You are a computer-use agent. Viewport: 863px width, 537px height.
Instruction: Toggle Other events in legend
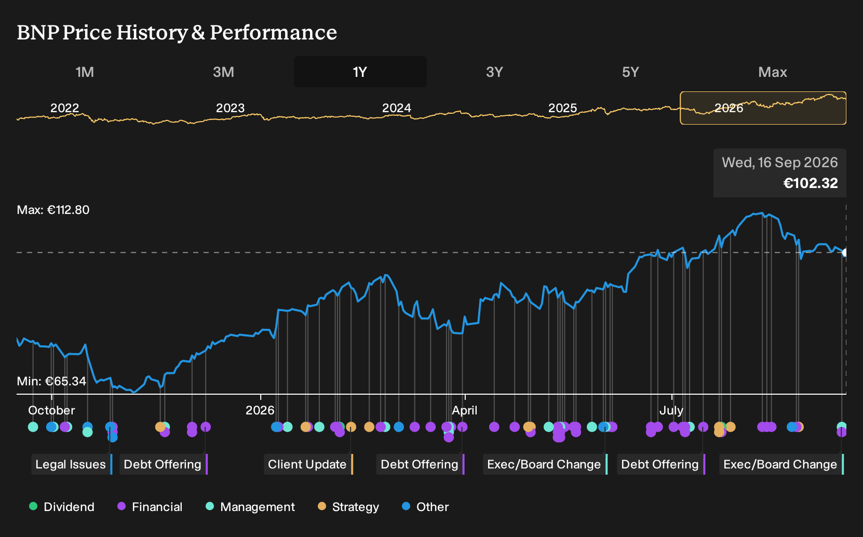(x=425, y=507)
